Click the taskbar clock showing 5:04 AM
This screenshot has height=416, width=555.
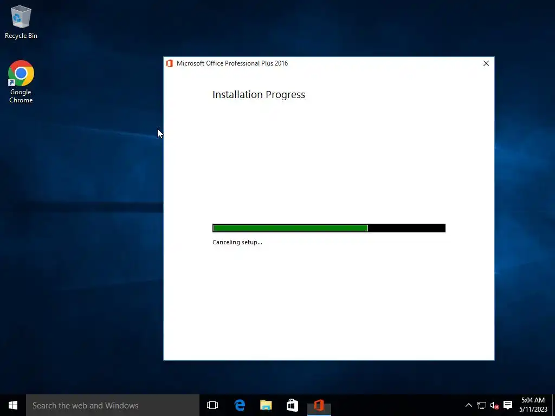(533, 405)
